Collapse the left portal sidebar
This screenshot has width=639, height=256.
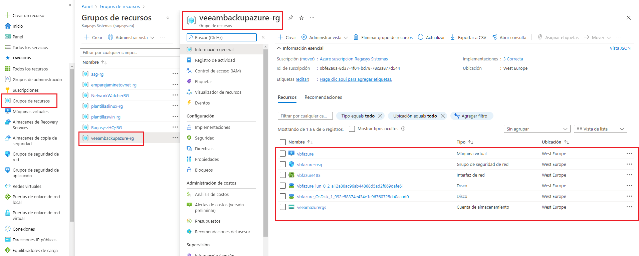coord(70,5)
